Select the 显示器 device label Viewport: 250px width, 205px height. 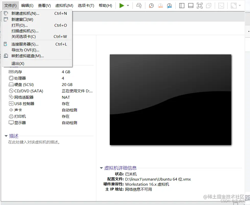tap(20, 123)
